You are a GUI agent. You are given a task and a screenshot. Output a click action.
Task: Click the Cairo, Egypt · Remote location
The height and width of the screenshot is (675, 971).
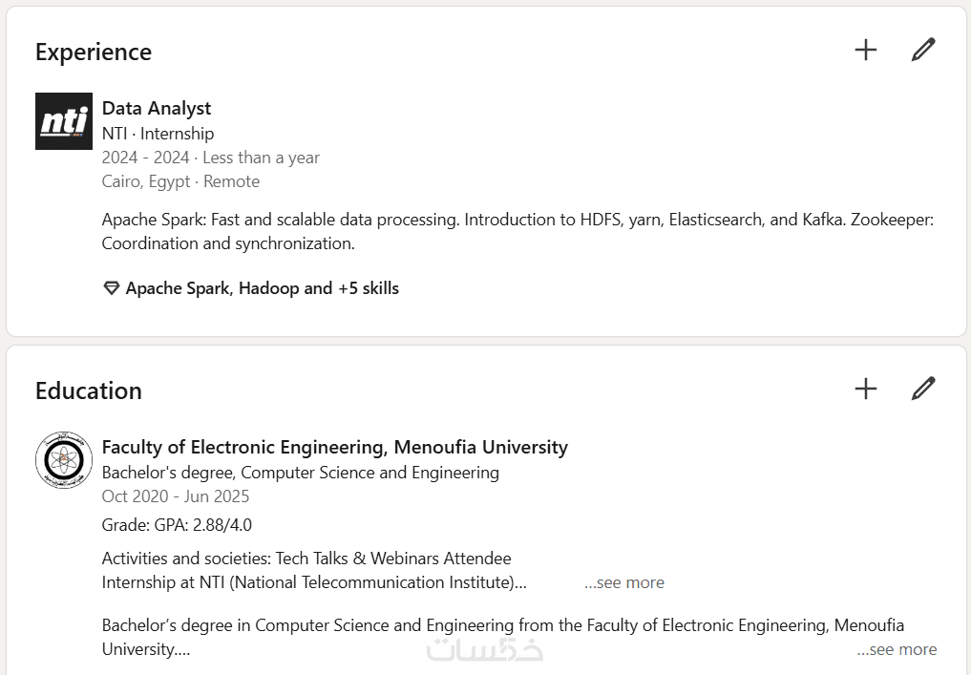180,181
